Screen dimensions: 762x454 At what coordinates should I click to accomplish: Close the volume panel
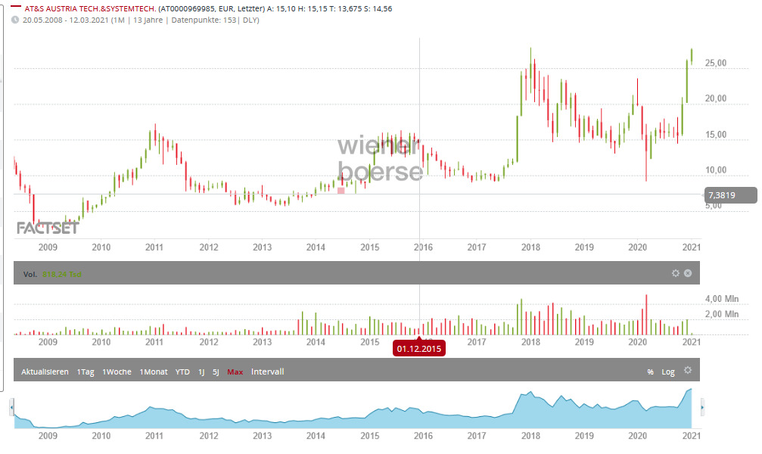(688, 273)
